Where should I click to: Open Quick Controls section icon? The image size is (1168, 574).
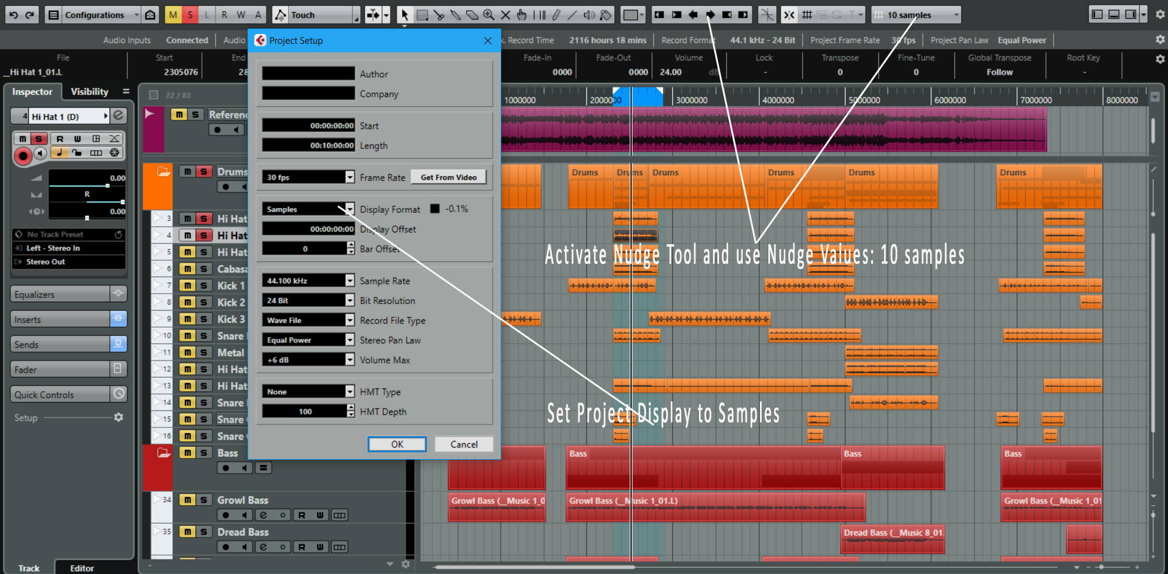[119, 394]
